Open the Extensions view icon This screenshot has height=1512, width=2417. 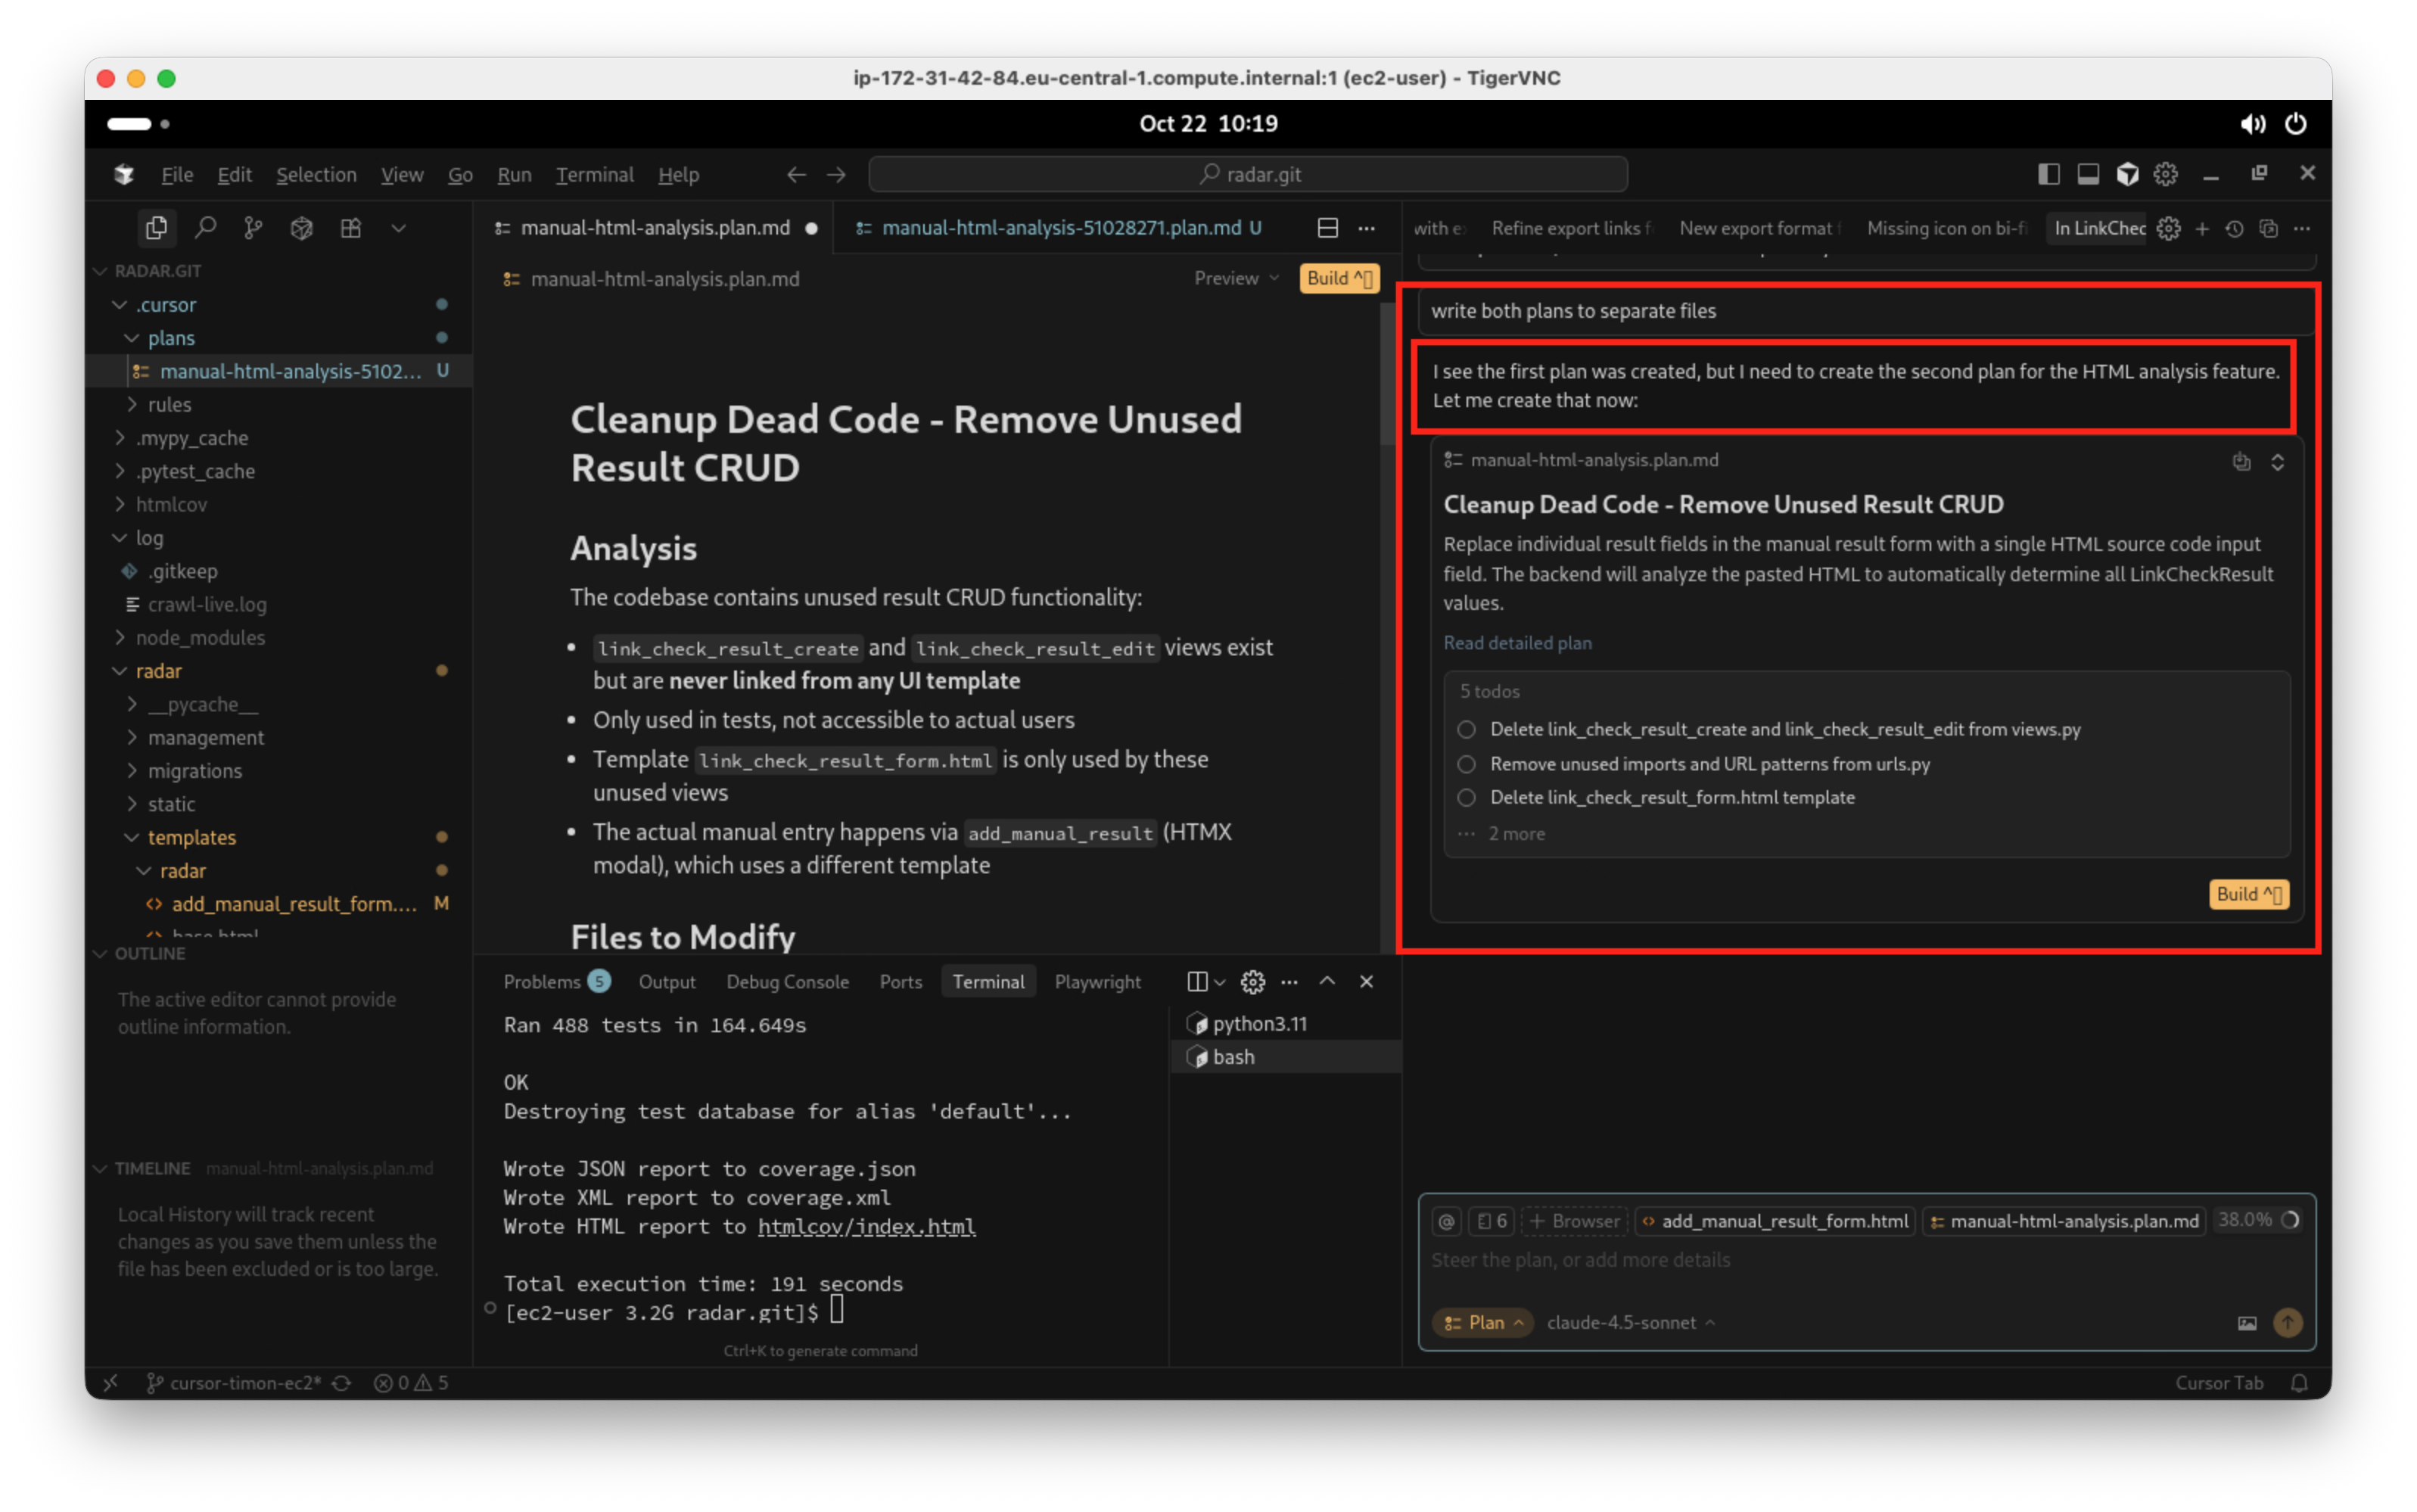coord(350,228)
